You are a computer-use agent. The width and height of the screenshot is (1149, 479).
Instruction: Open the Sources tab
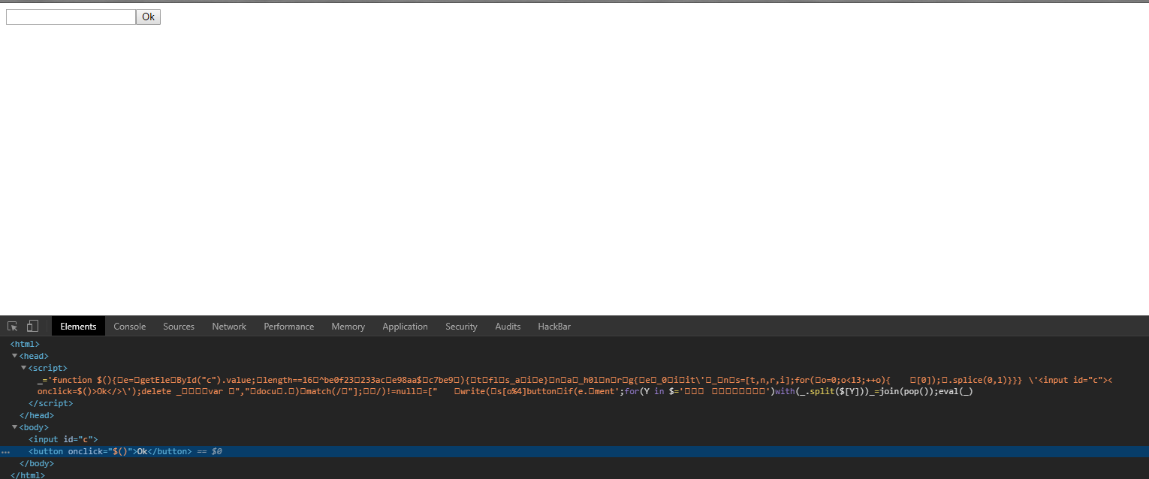point(179,326)
